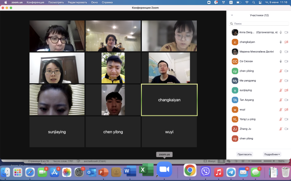This screenshot has height=181, width=291.
Task: Open the Справка menu
Action: [107, 2]
